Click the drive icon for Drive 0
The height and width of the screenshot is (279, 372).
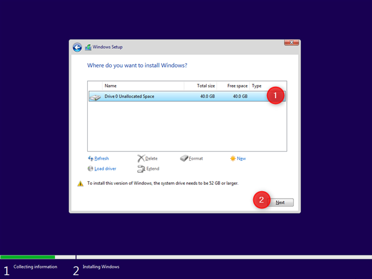click(x=95, y=97)
